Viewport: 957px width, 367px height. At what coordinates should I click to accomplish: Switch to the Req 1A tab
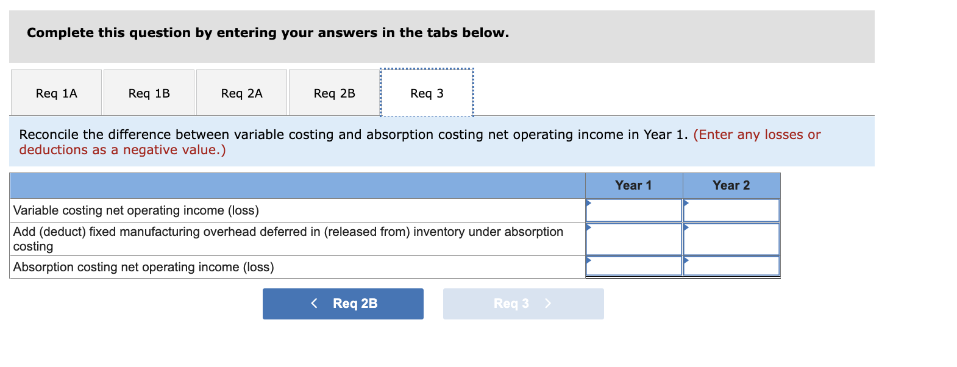click(56, 92)
